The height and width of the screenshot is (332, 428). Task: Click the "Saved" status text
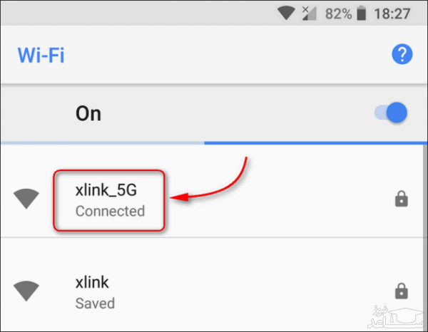point(95,303)
